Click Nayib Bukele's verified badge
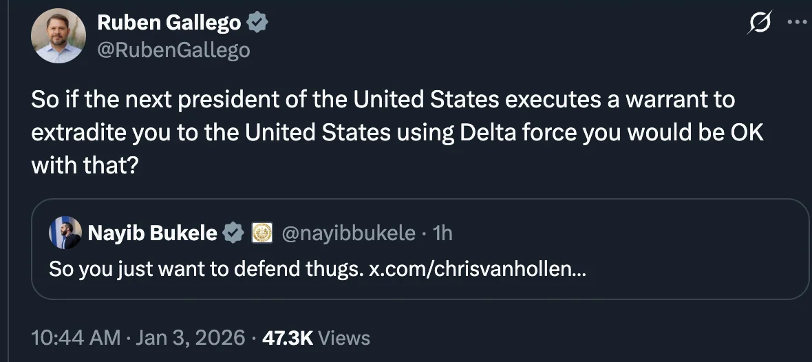 [x=235, y=233]
